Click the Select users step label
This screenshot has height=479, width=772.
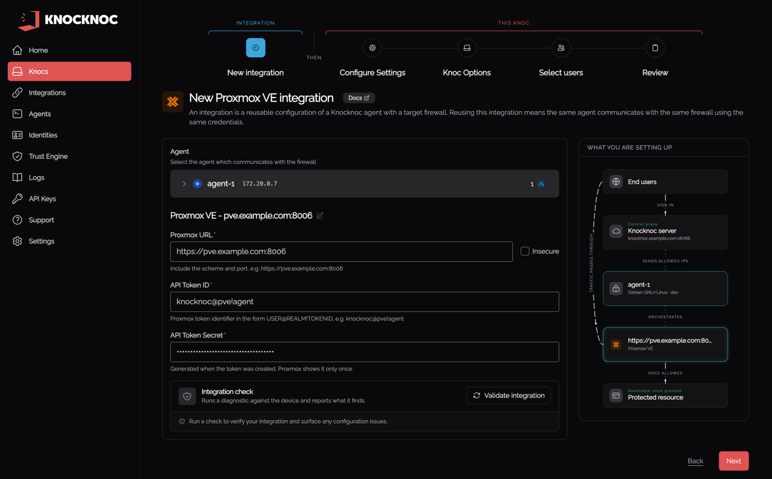561,73
